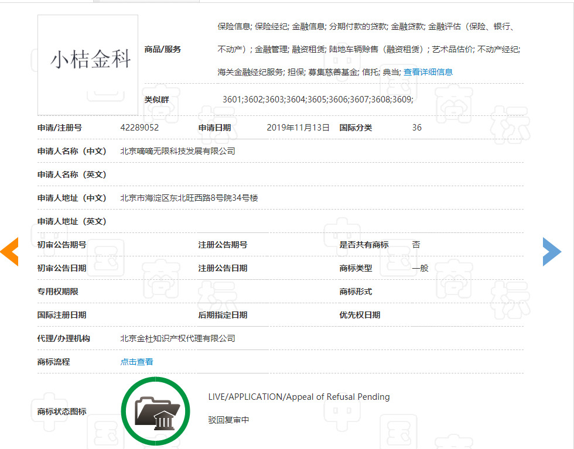Select address 北京市海淀区东北旺西路8号院34号楼
Screen dimensions: 574x449
point(189,198)
